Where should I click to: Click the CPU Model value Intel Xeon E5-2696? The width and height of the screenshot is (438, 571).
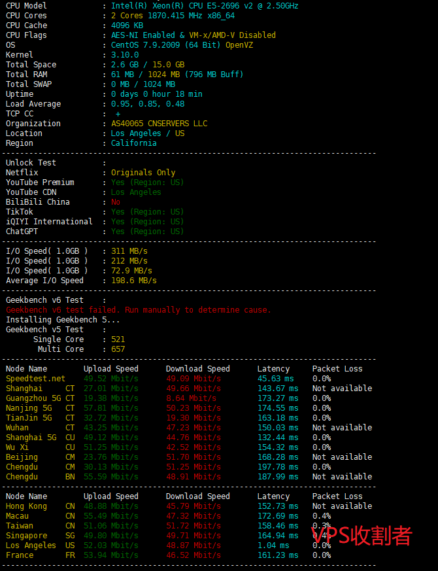click(204, 6)
